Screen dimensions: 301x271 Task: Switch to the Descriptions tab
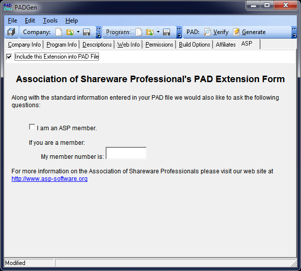[x=97, y=45]
